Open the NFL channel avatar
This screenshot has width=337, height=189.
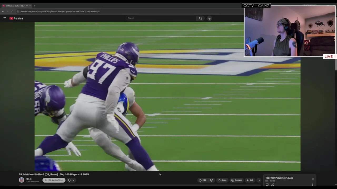pos(22,180)
